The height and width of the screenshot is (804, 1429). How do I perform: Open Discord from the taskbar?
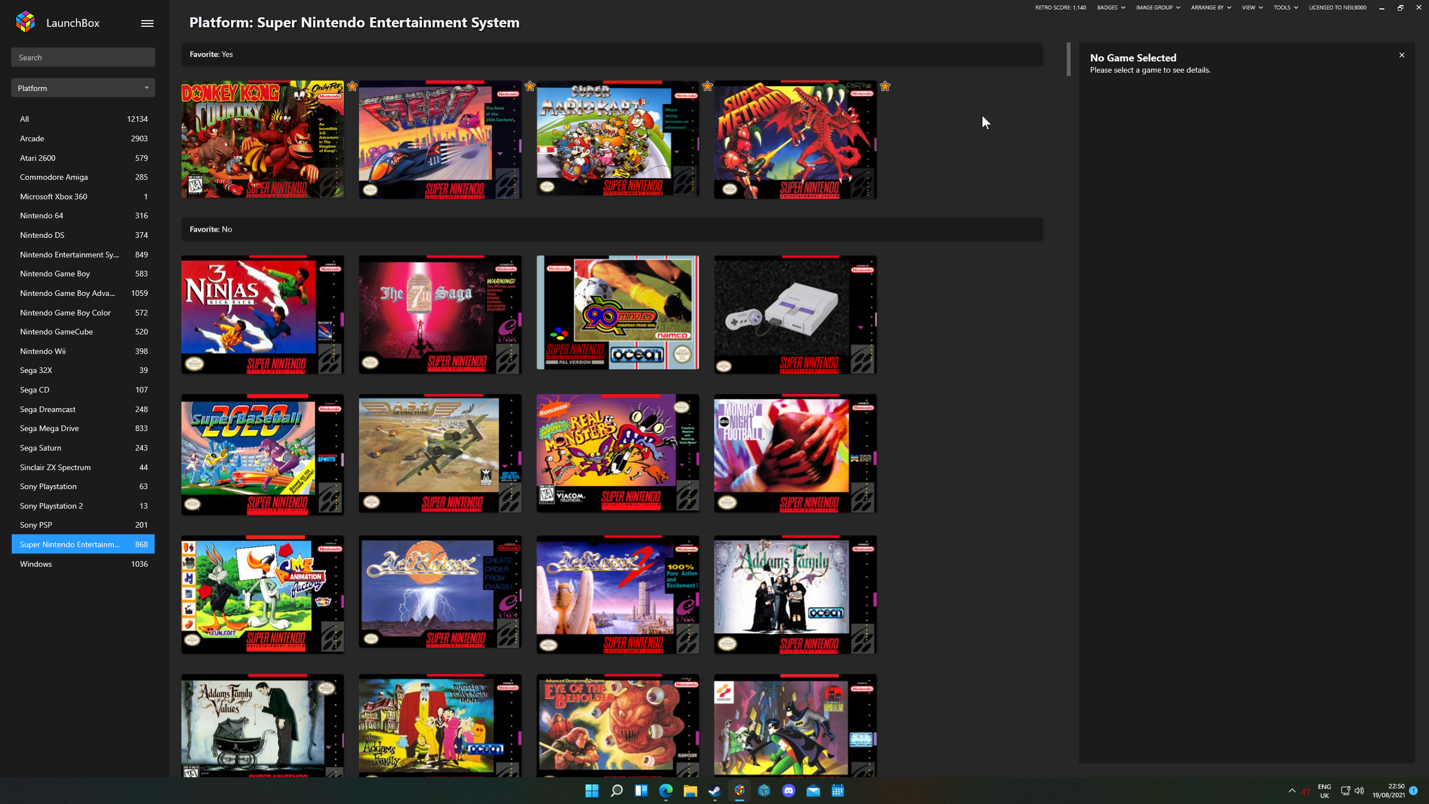click(x=788, y=791)
